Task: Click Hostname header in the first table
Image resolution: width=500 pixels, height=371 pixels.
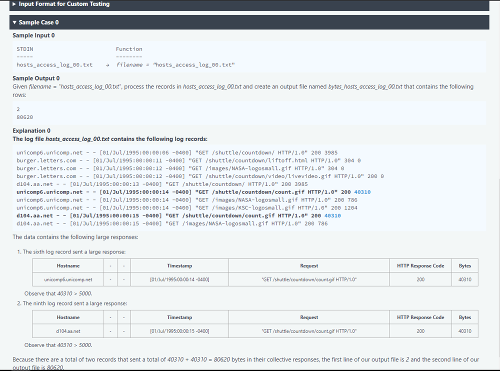Action: pyautogui.click(x=68, y=266)
